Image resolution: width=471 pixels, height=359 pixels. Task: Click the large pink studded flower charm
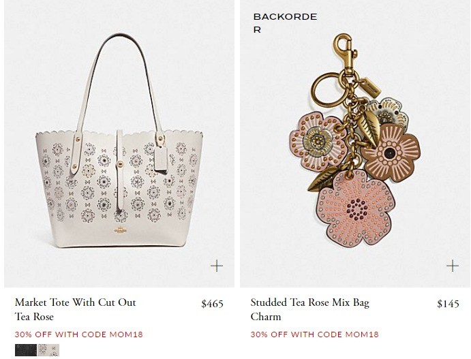tap(356, 207)
